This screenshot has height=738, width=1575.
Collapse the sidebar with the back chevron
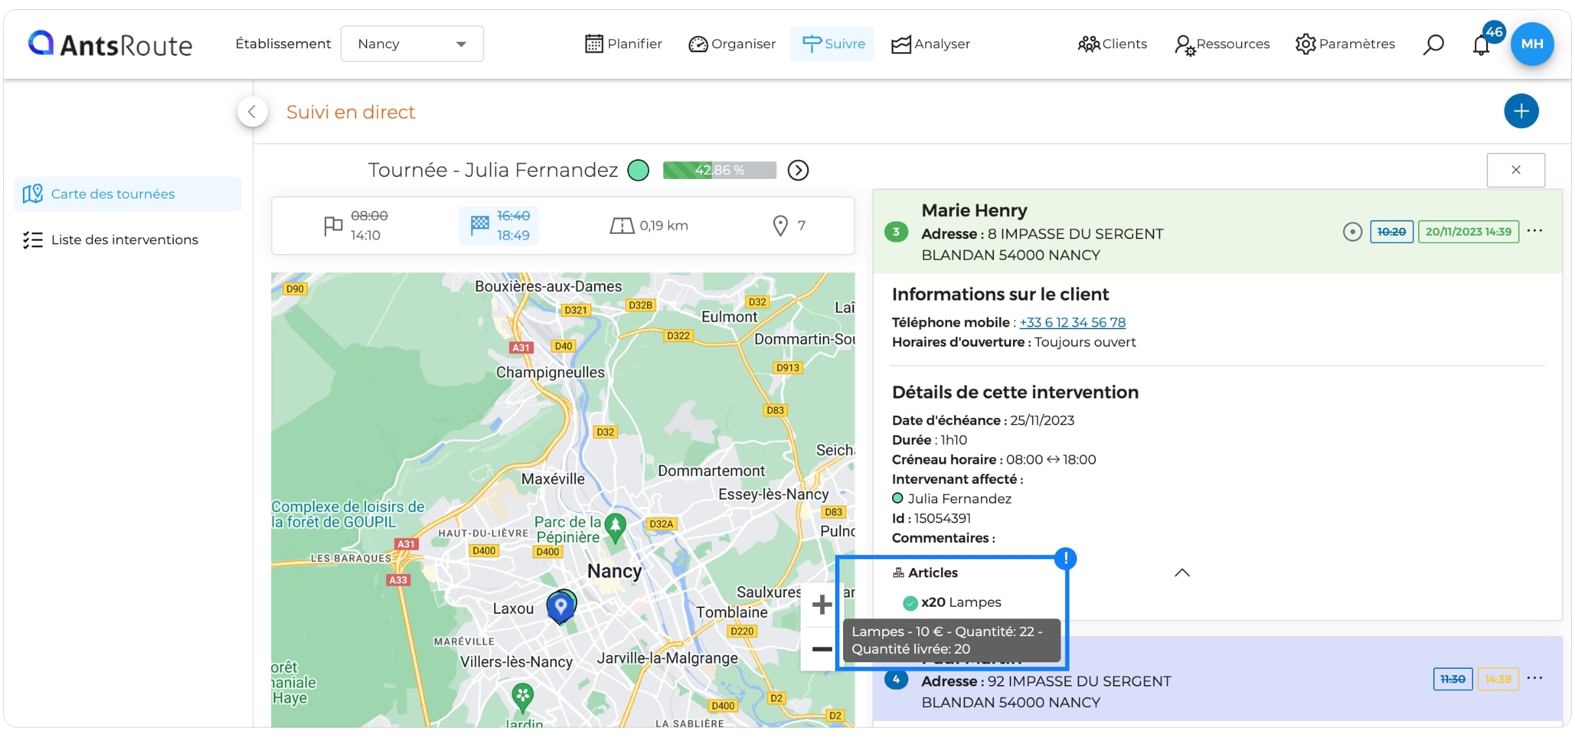click(x=252, y=112)
